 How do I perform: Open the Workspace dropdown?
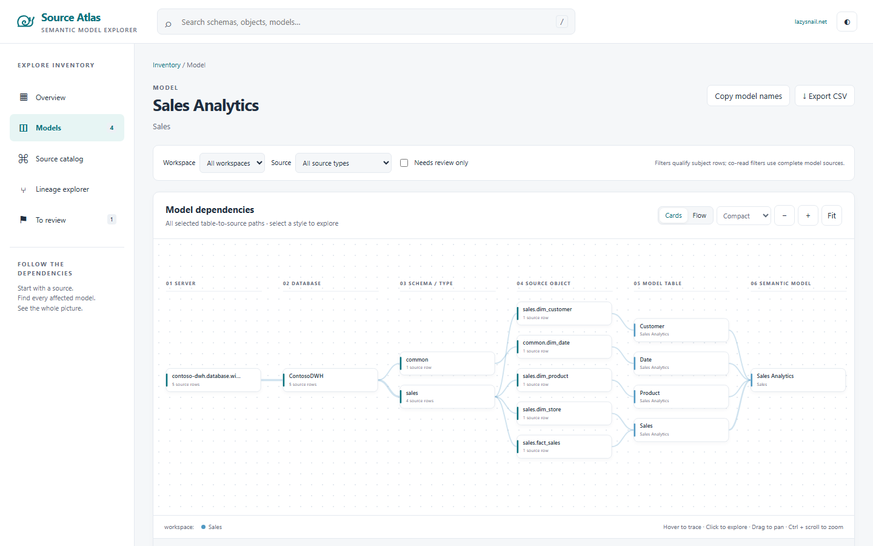232,163
